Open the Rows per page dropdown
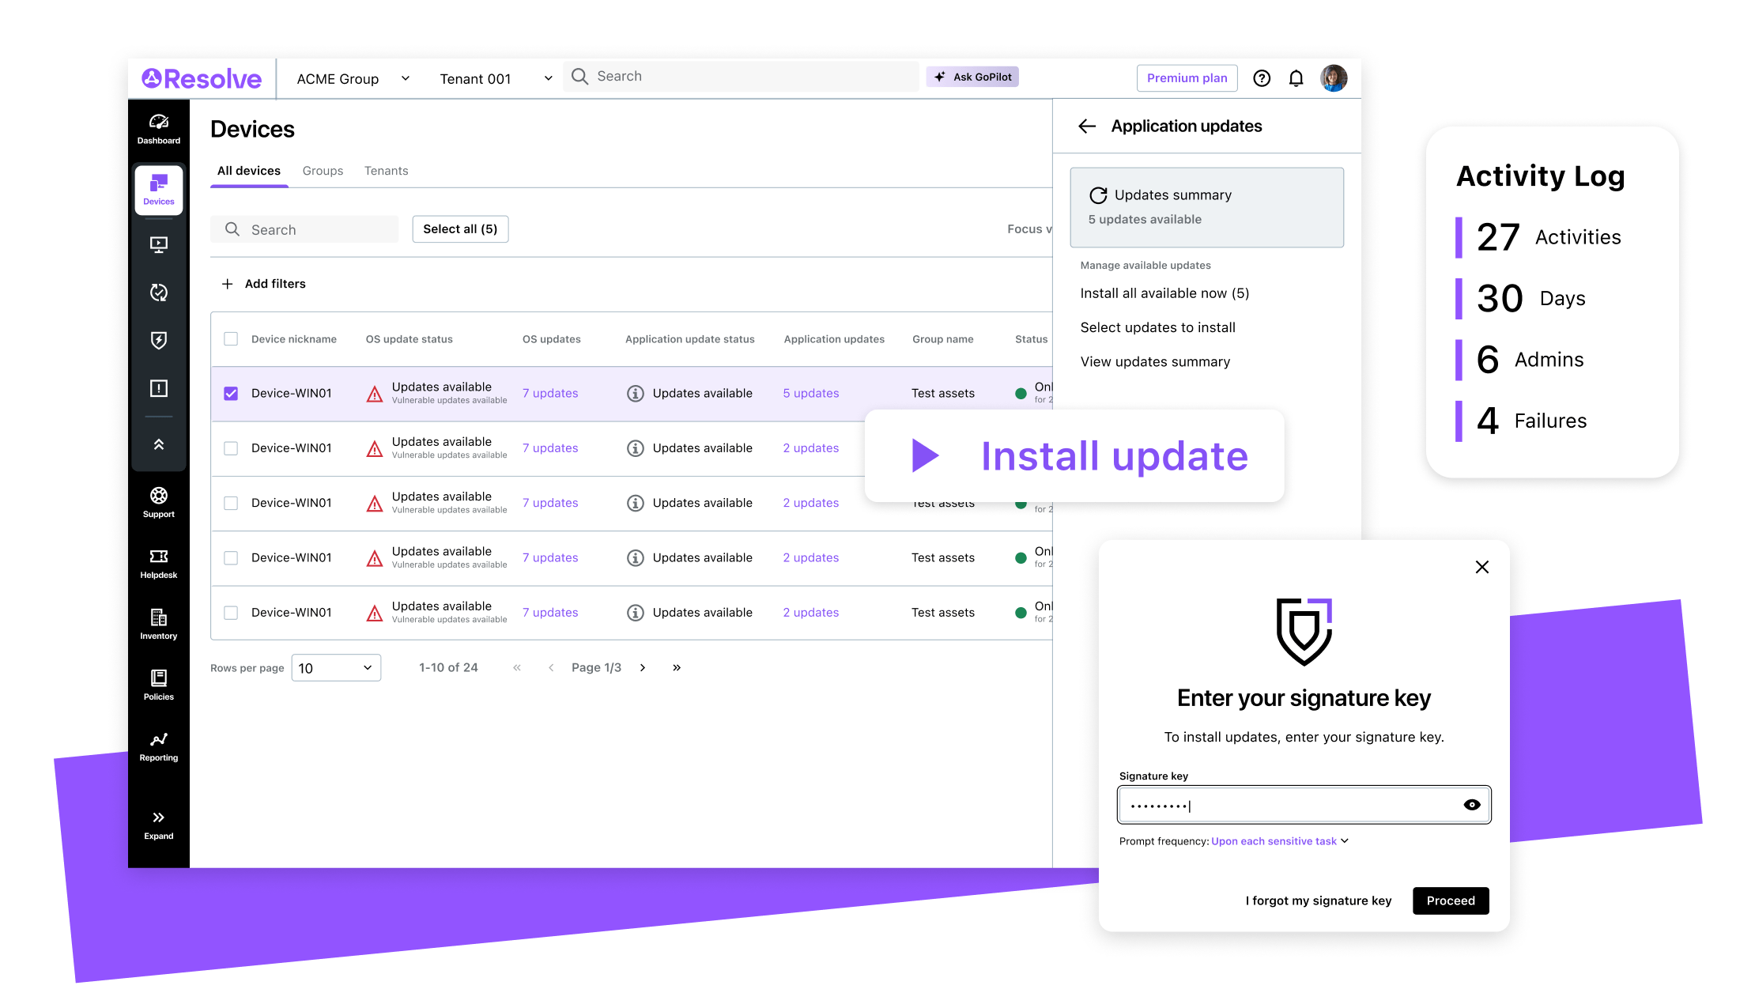This screenshot has width=1755, height=993. [335, 667]
